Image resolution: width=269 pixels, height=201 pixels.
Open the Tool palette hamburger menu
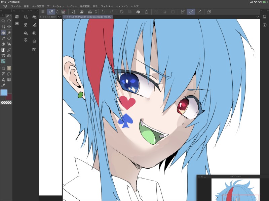point(2,15)
